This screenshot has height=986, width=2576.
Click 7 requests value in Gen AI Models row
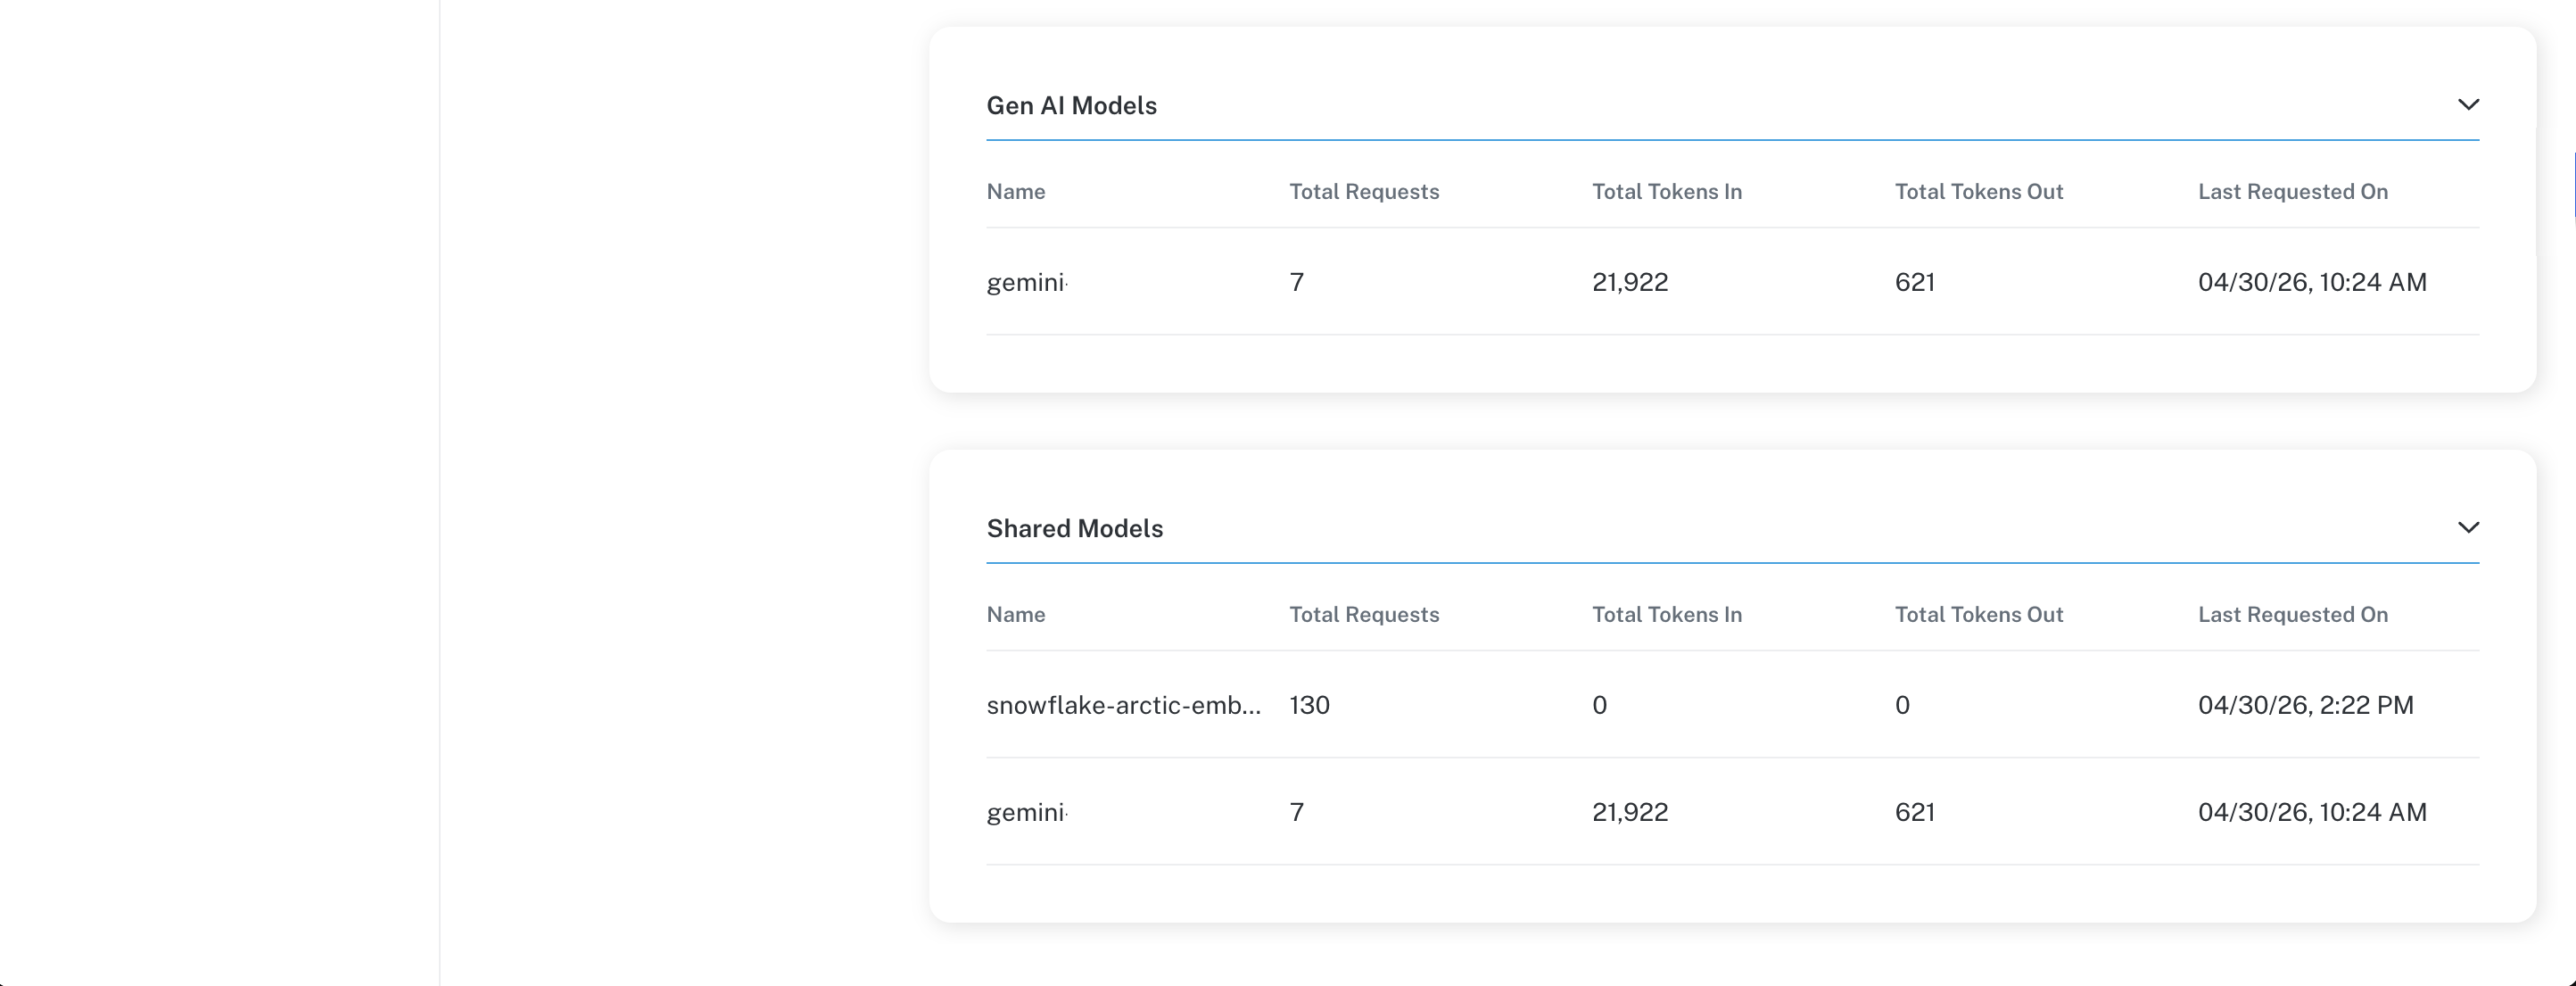[1296, 282]
